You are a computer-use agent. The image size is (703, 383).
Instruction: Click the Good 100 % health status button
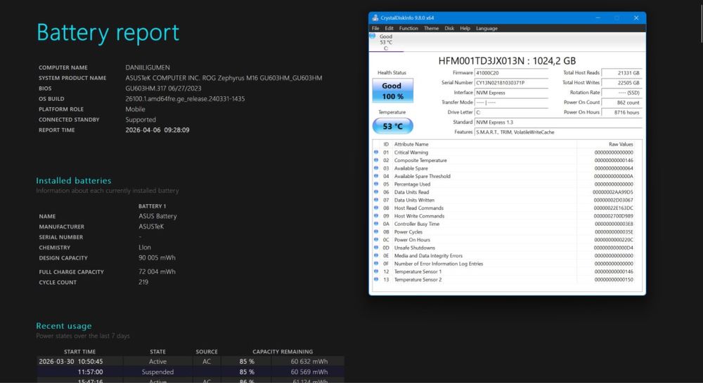(x=392, y=90)
